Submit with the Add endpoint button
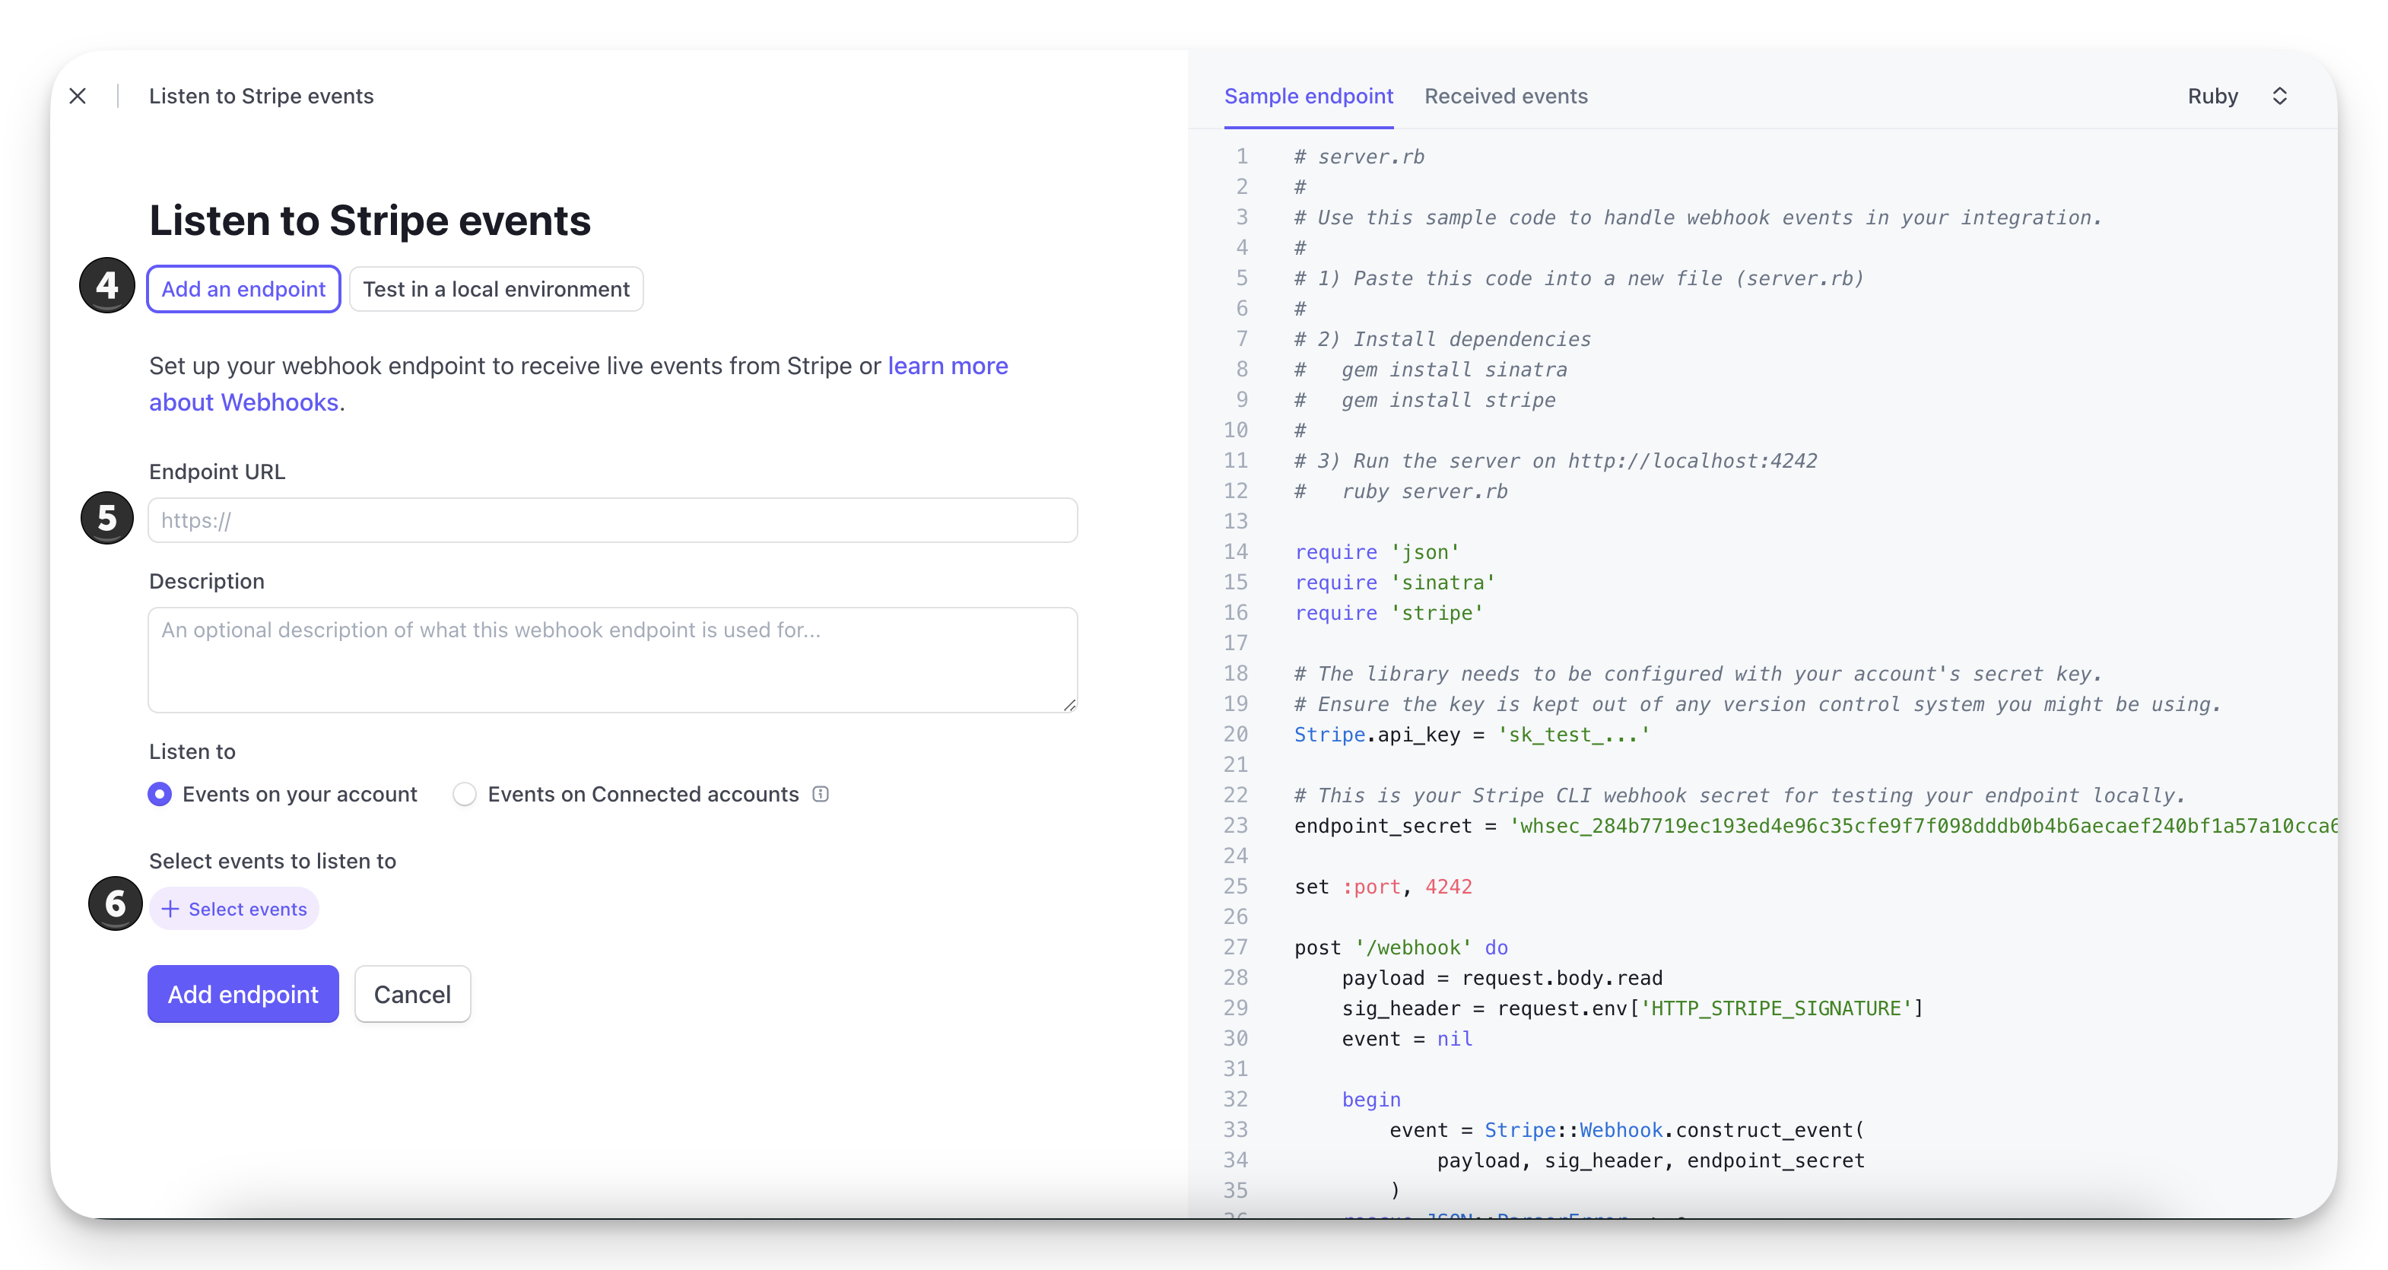 243,995
